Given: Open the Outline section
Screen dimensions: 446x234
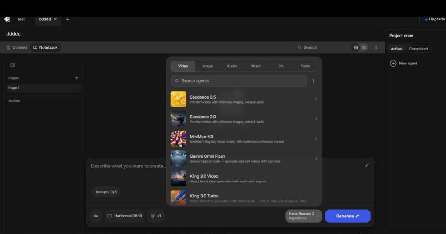Looking at the screenshot, I should click(14, 101).
